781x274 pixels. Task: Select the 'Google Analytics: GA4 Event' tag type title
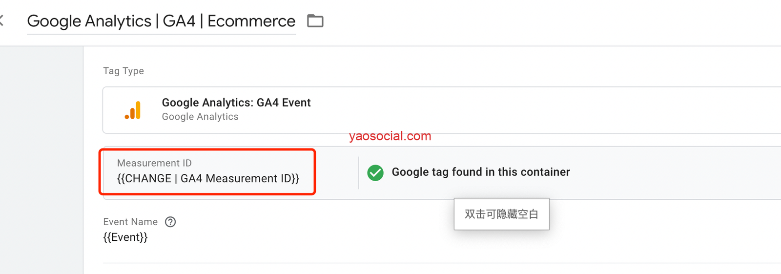[x=236, y=103]
